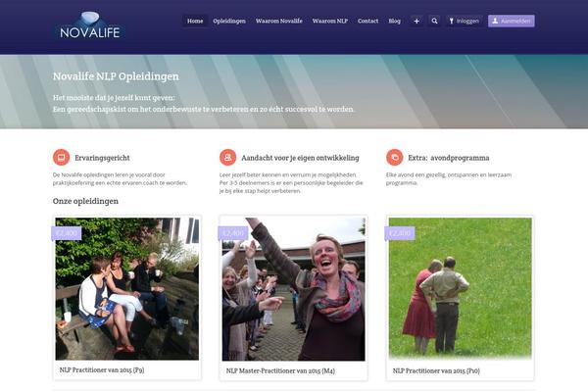
Task: Click the Extra avondprogramma round icon
Action: click(x=395, y=157)
